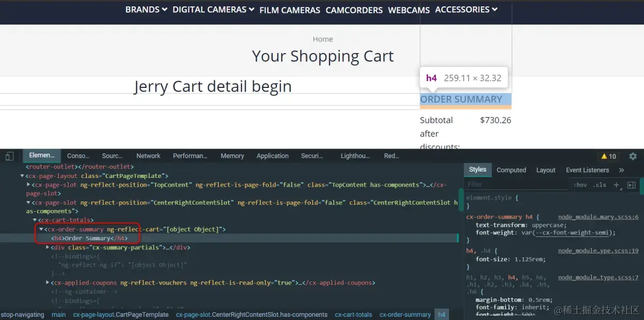Click the Home breadcrumb link
The height and width of the screenshot is (320, 644).
(x=323, y=39)
